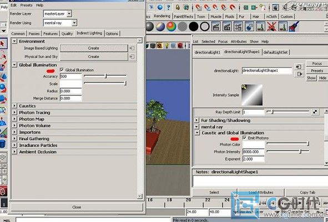Viewport: 328px width, 222px height.
Task: Click the construction history icon with clock
Action: coord(263,7)
